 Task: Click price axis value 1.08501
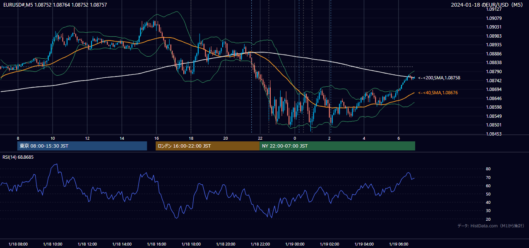tap(494, 125)
